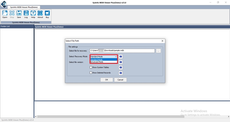Choose Advanced Mode from the dropdown list

(x=104, y=62)
